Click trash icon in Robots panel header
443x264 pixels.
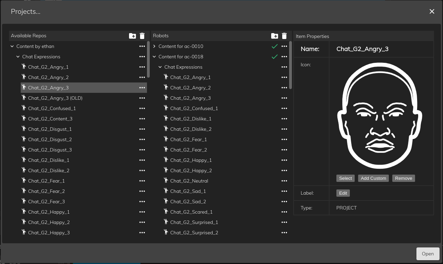click(x=284, y=36)
